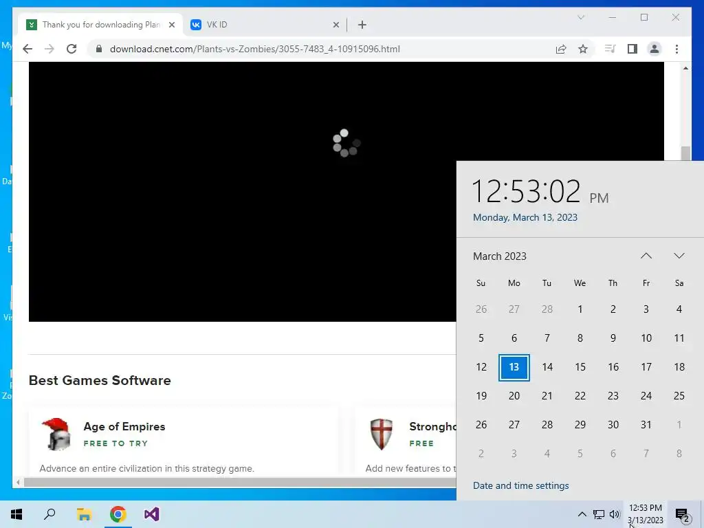Click page vertical scrollbar thumb
Image resolution: width=704 pixels, height=528 pixels.
click(x=685, y=153)
